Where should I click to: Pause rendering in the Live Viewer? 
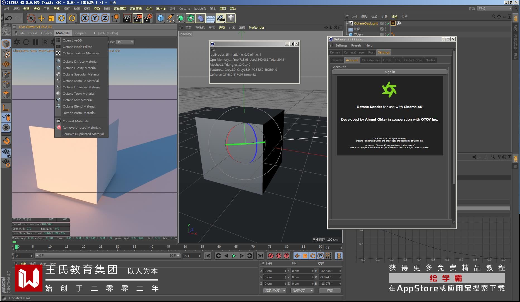point(36,42)
